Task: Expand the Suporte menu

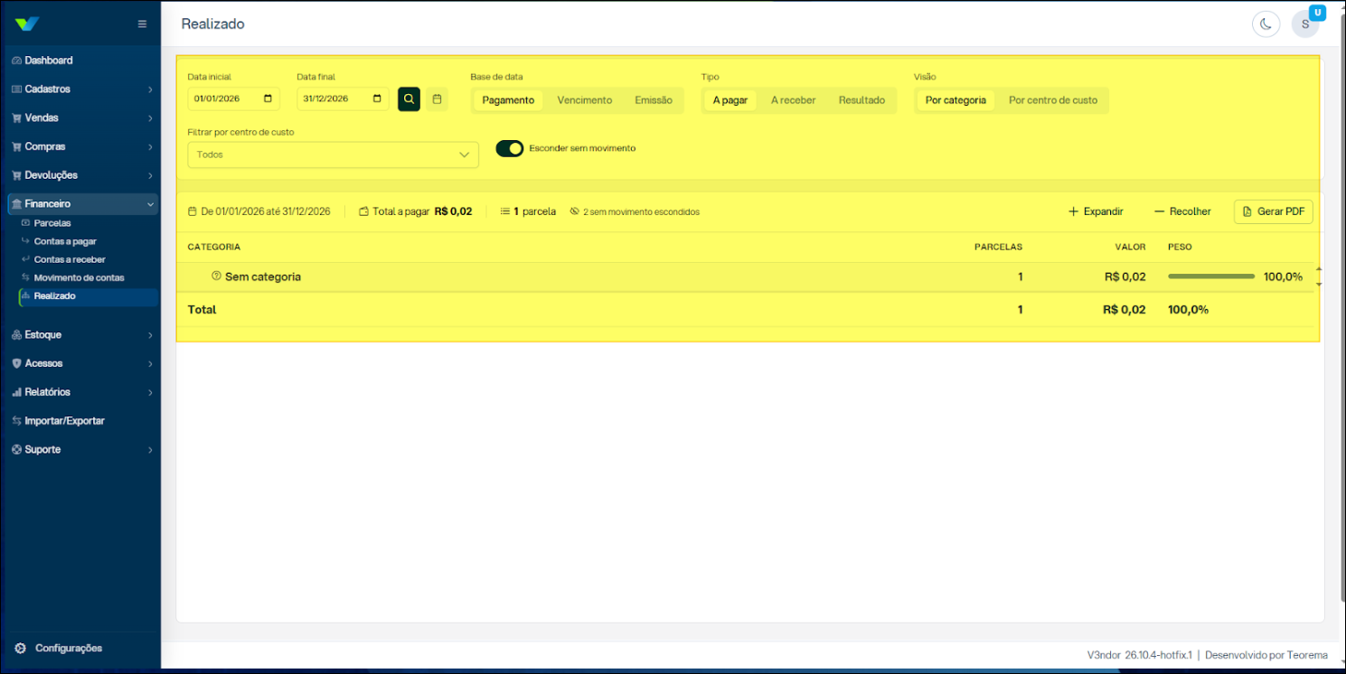Action: 80,450
